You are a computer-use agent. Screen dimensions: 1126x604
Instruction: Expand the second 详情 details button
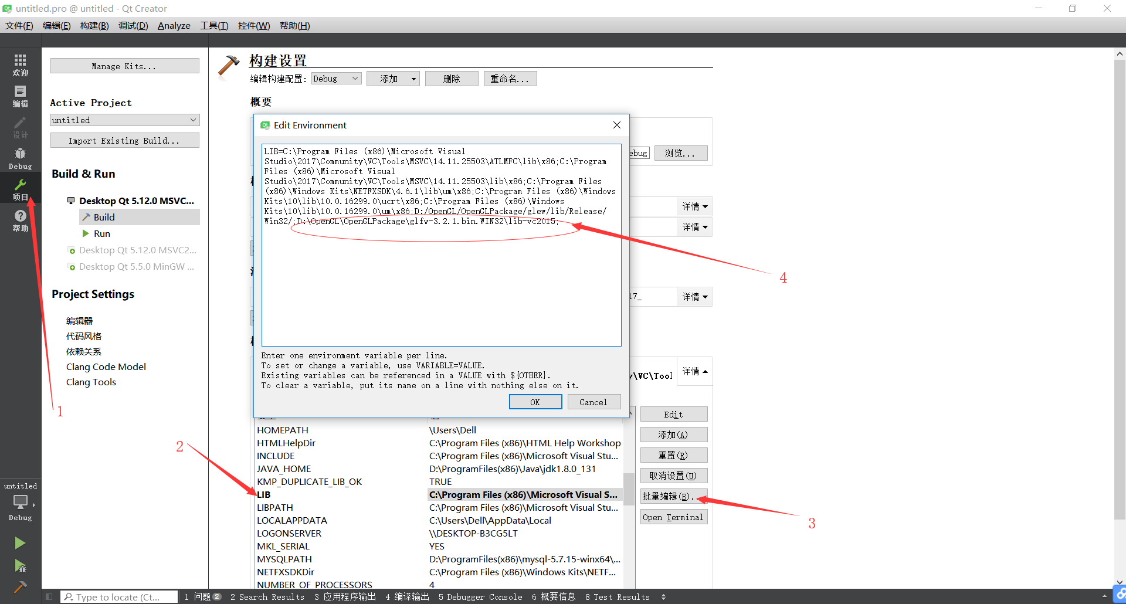(x=695, y=227)
